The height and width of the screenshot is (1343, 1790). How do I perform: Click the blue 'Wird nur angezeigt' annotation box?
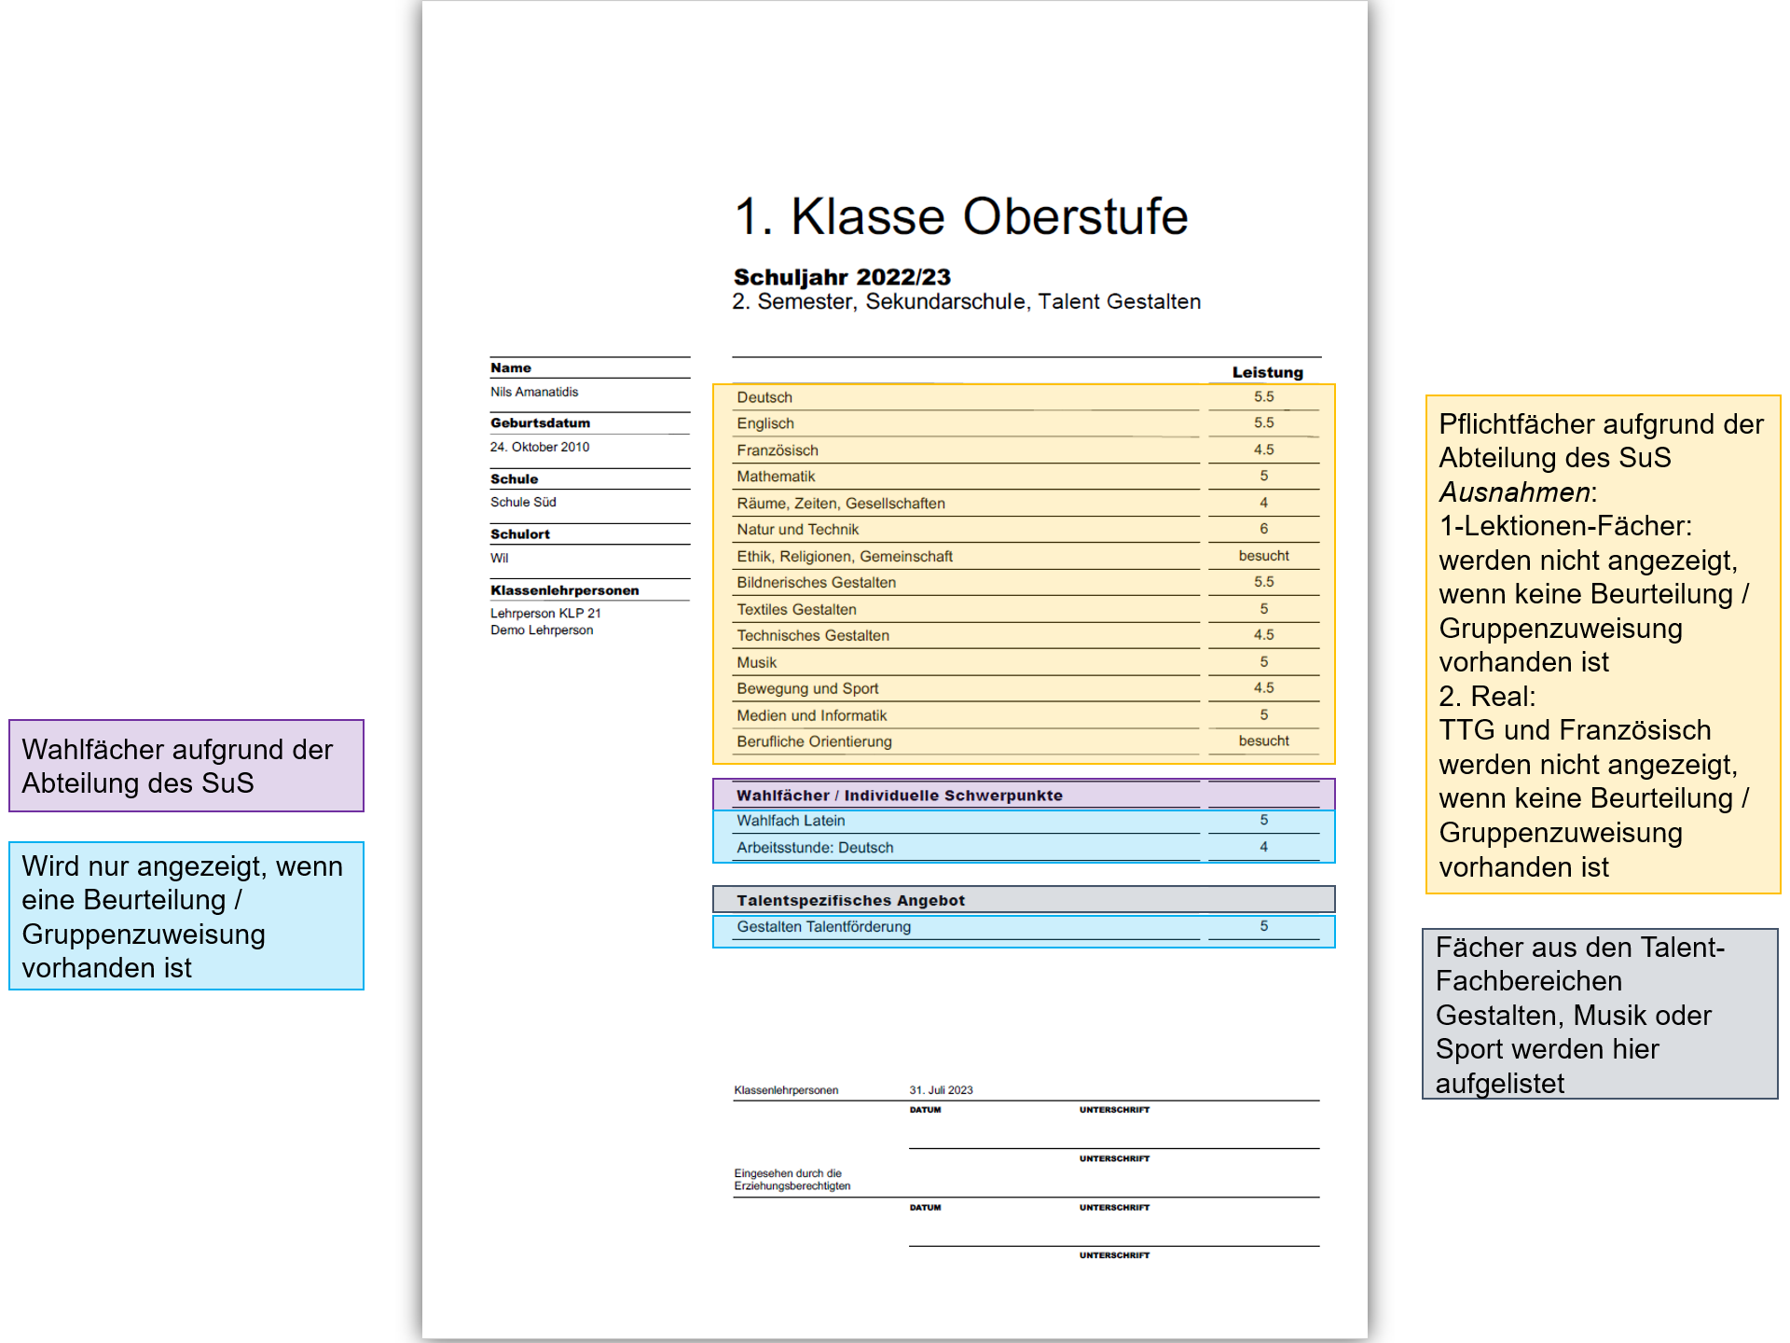tap(186, 916)
